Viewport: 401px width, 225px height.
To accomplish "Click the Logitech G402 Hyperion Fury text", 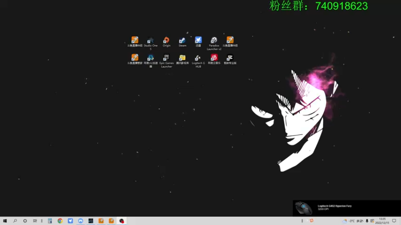I will tap(334, 206).
